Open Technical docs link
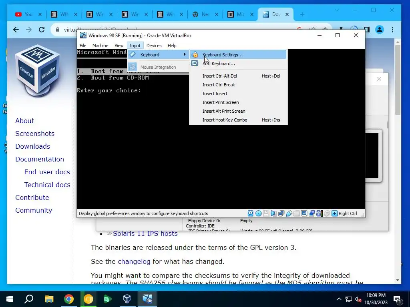 (47, 185)
